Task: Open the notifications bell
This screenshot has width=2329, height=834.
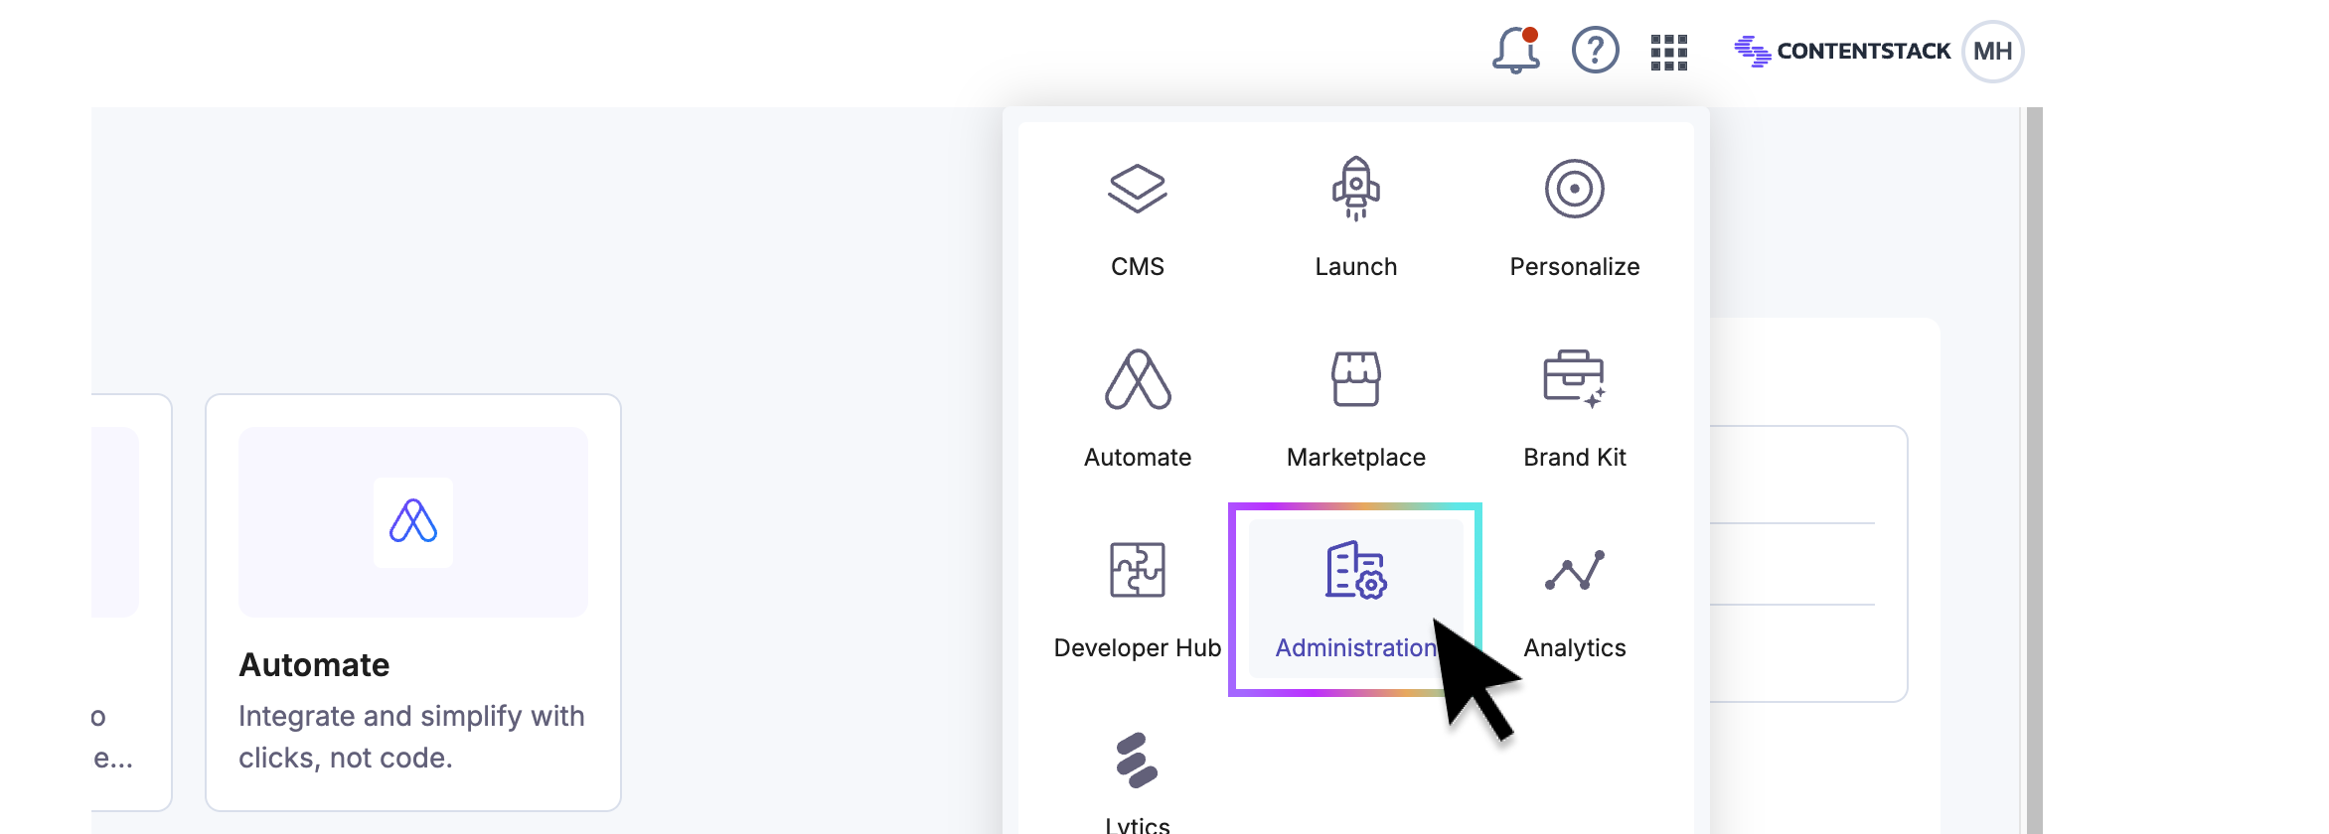Action: point(1516,51)
